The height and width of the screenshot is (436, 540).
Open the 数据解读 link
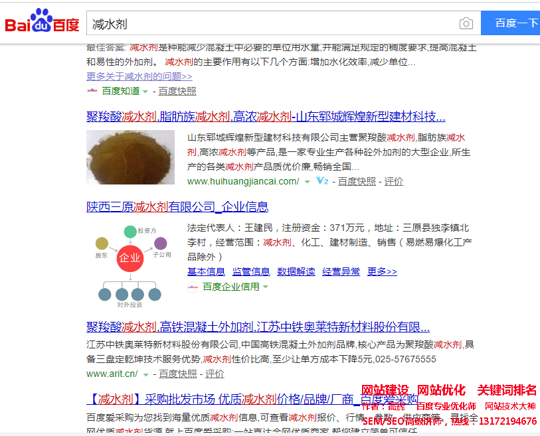[296, 271]
